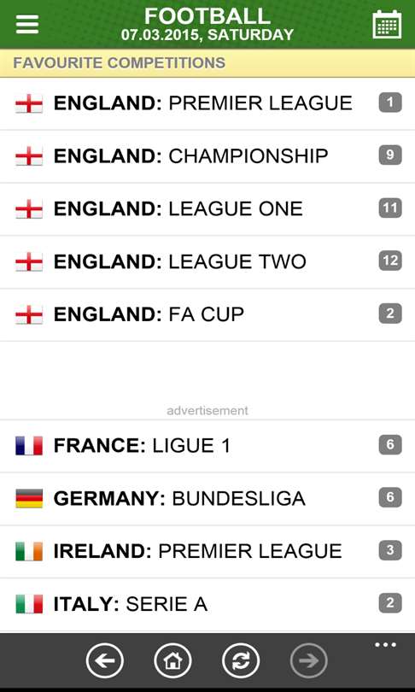Screen dimensions: 415x692
Task: Refresh scores with the reload icon
Action: pyautogui.click(x=241, y=660)
